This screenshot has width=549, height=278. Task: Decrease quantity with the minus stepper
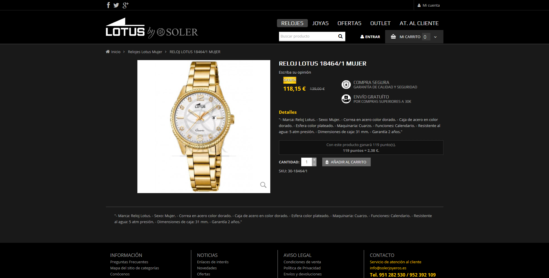coord(314,164)
